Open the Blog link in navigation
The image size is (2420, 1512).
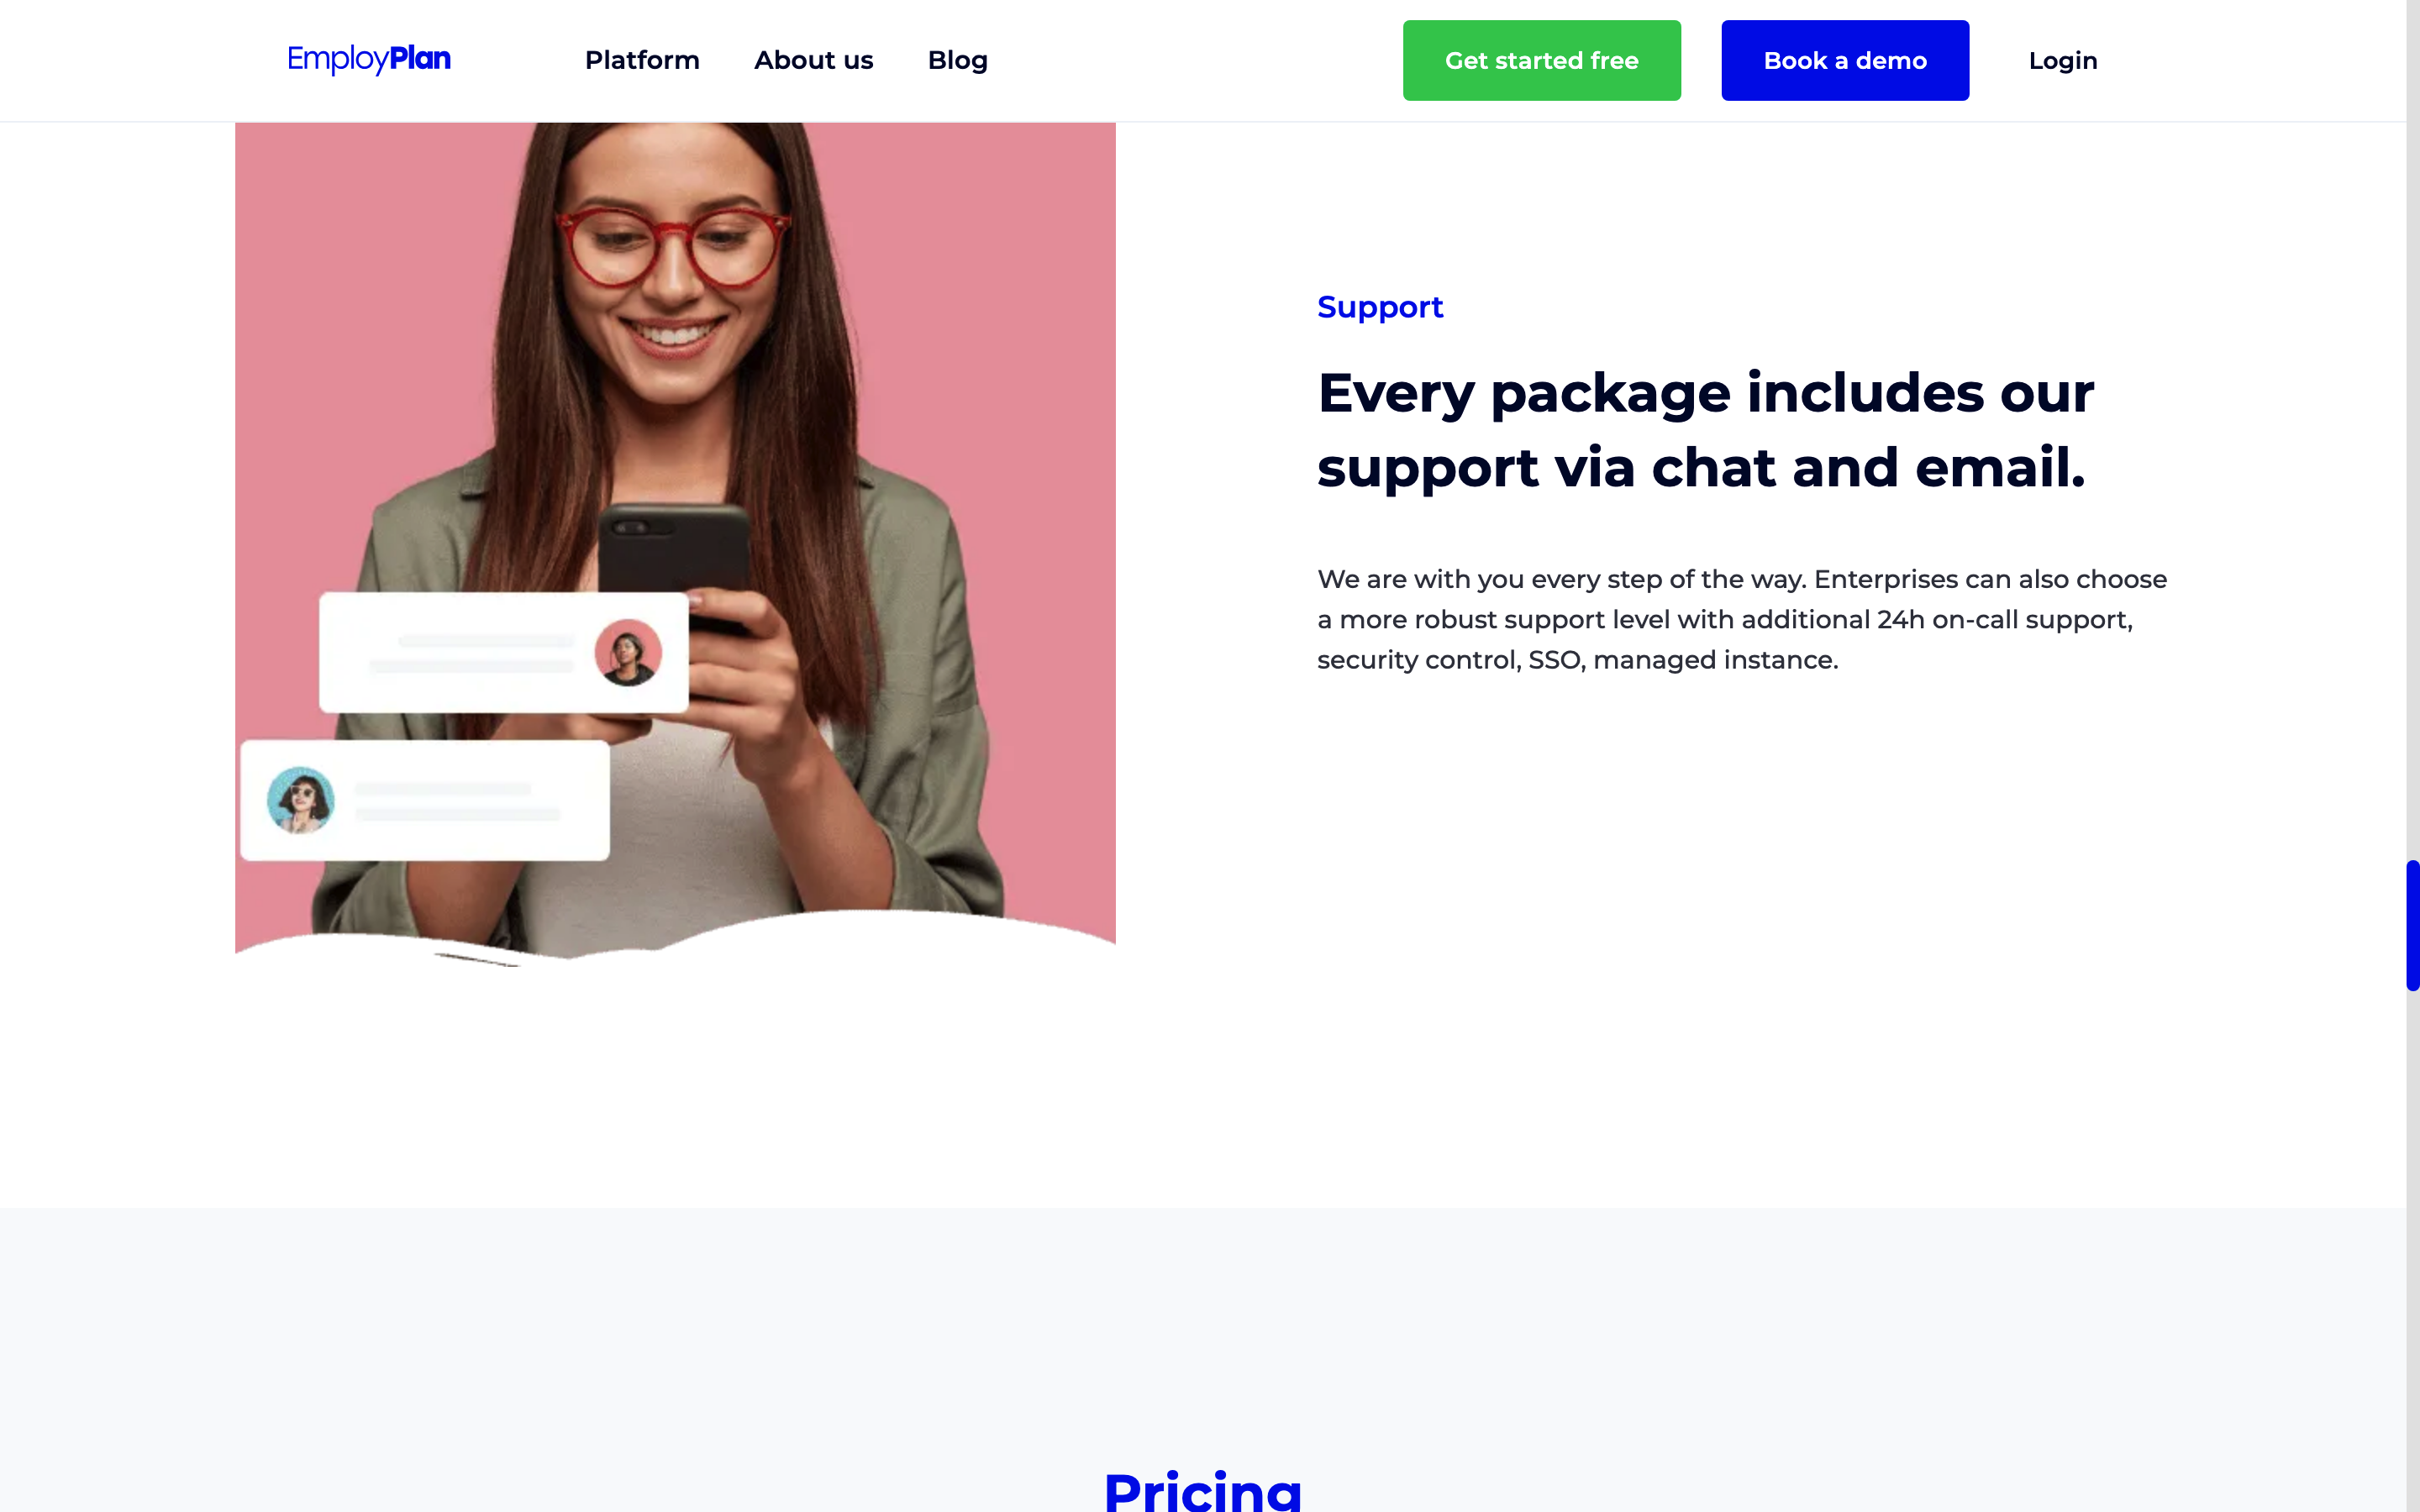pos(957,60)
